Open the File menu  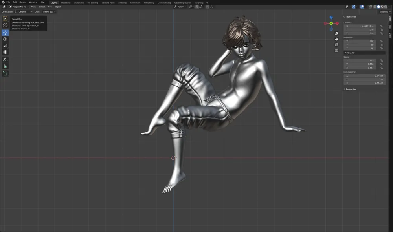pos(8,2)
